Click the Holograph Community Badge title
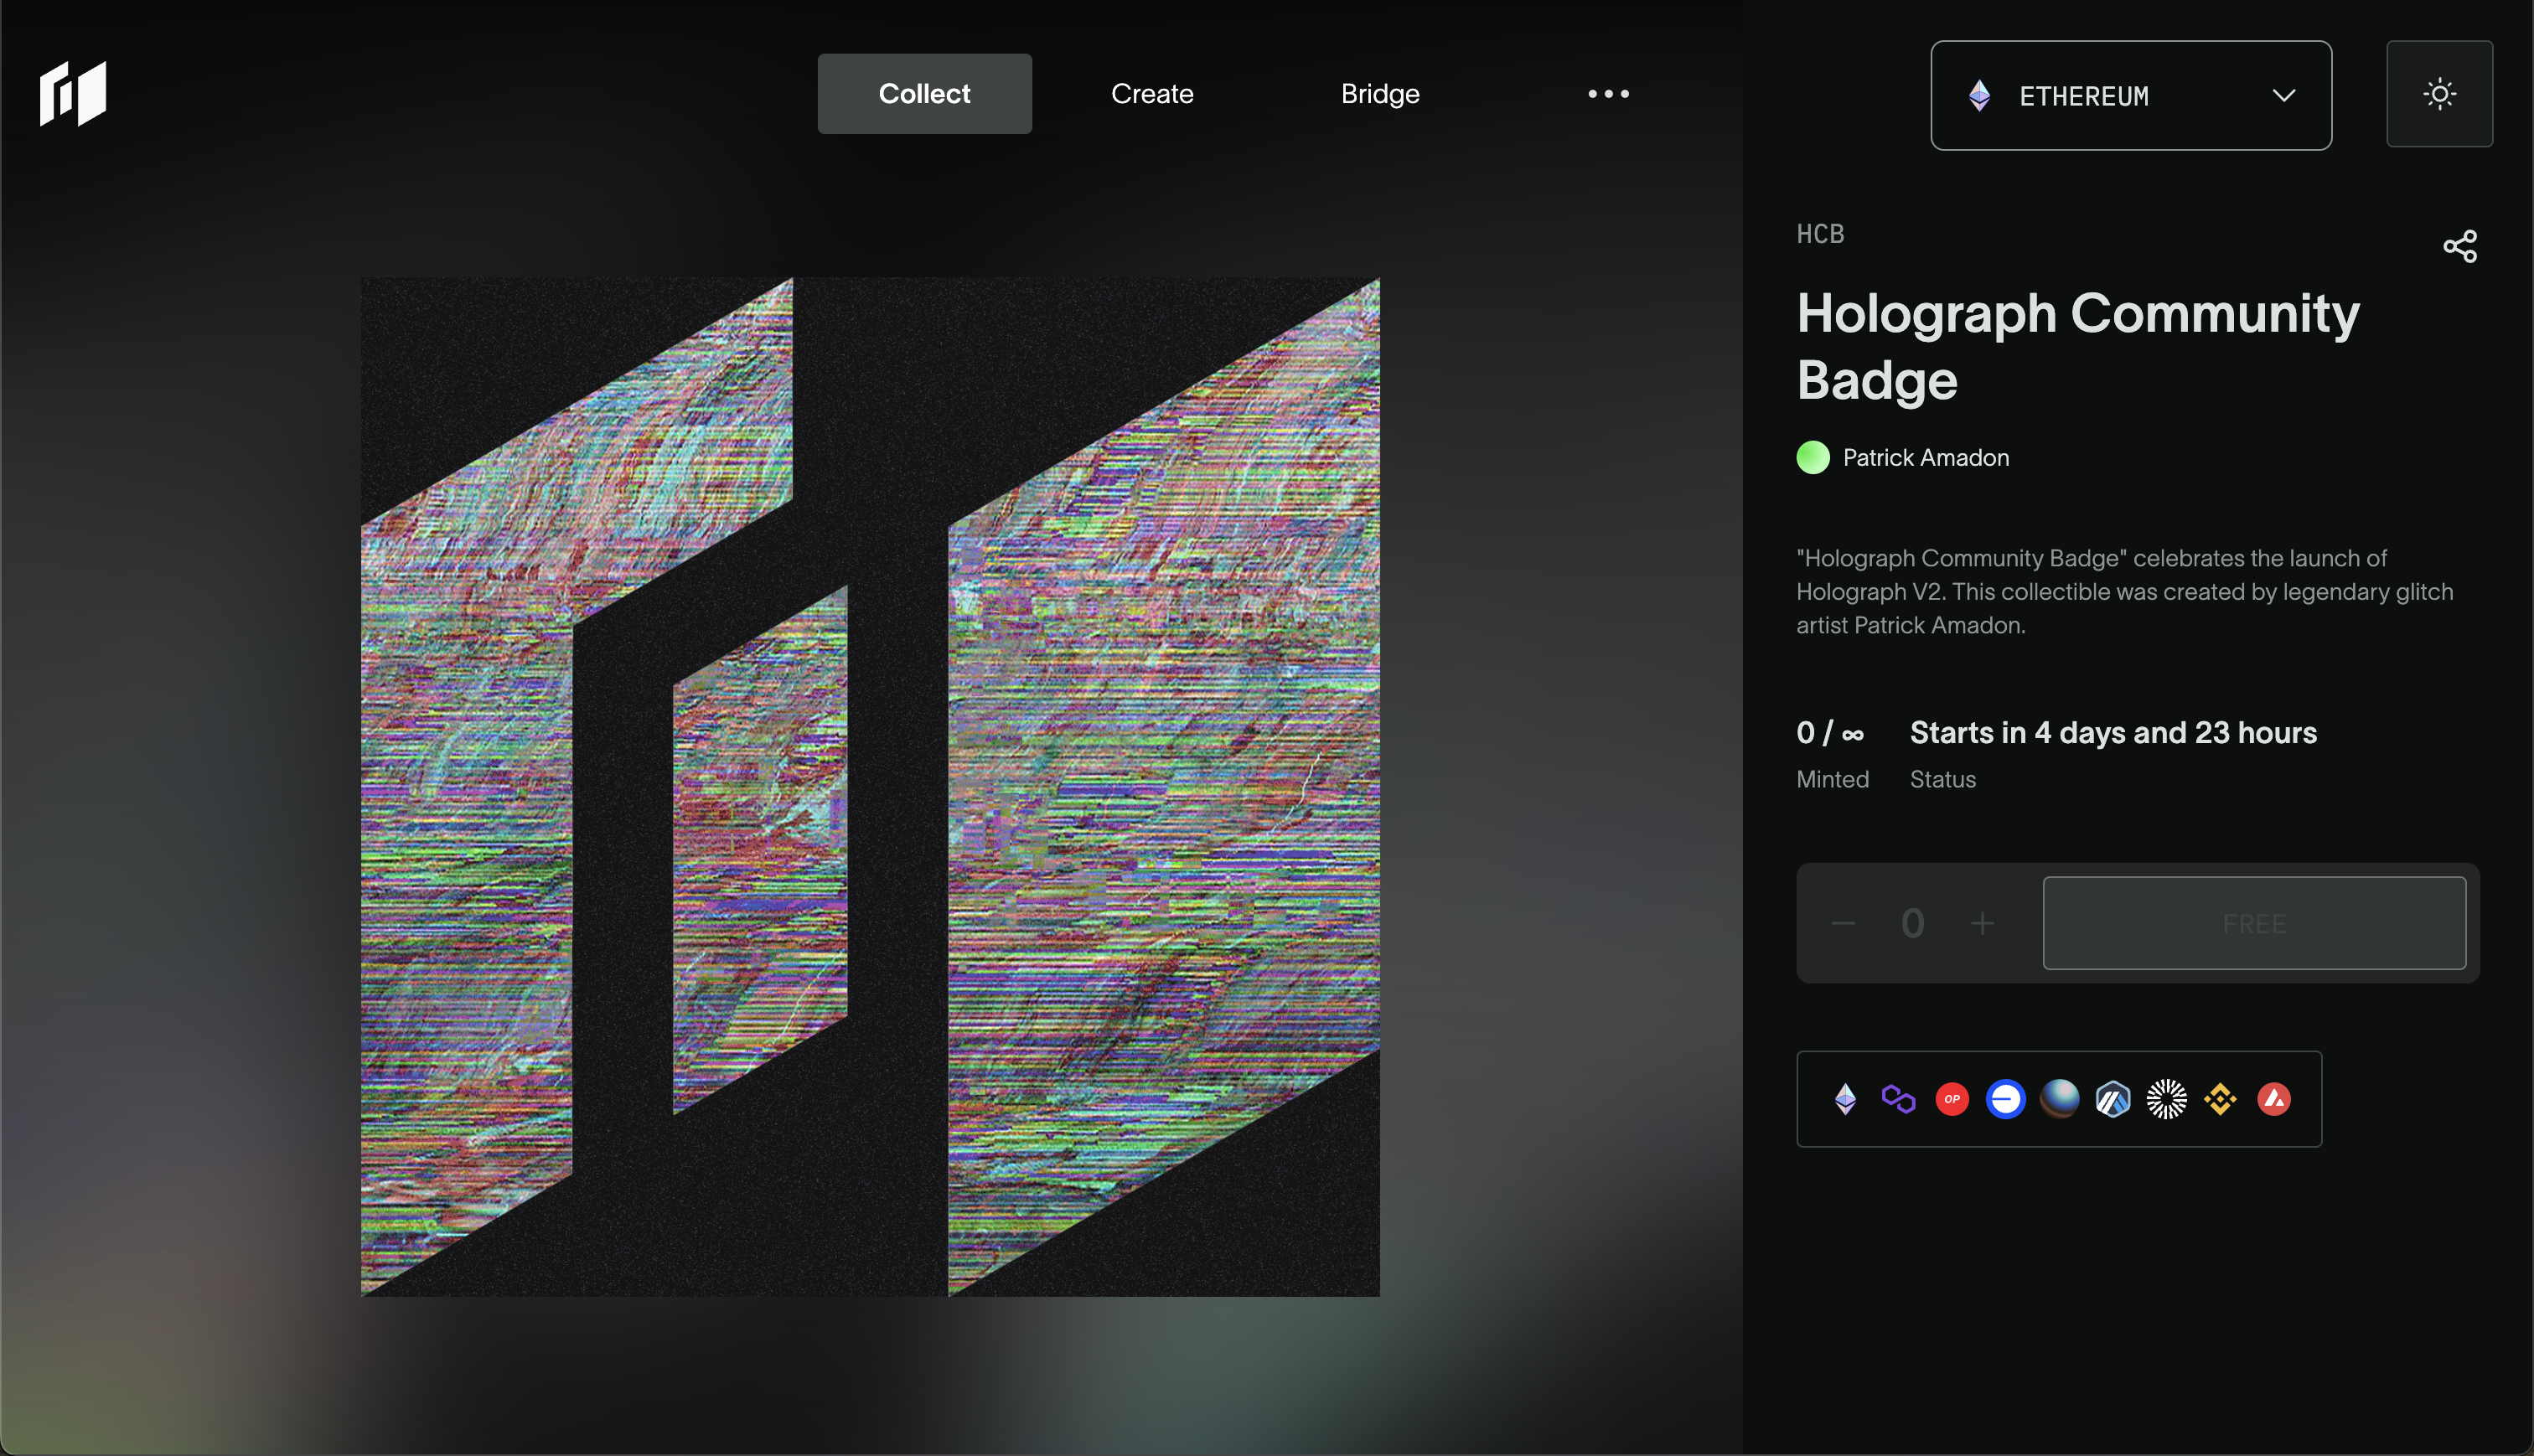The width and height of the screenshot is (2534, 1456). pos(2077,346)
